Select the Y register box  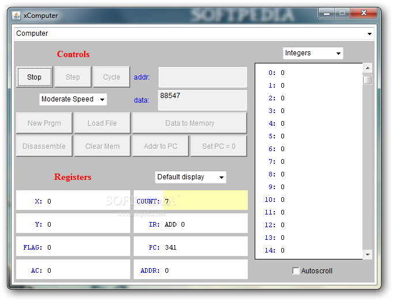pyautogui.click(x=73, y=223)
